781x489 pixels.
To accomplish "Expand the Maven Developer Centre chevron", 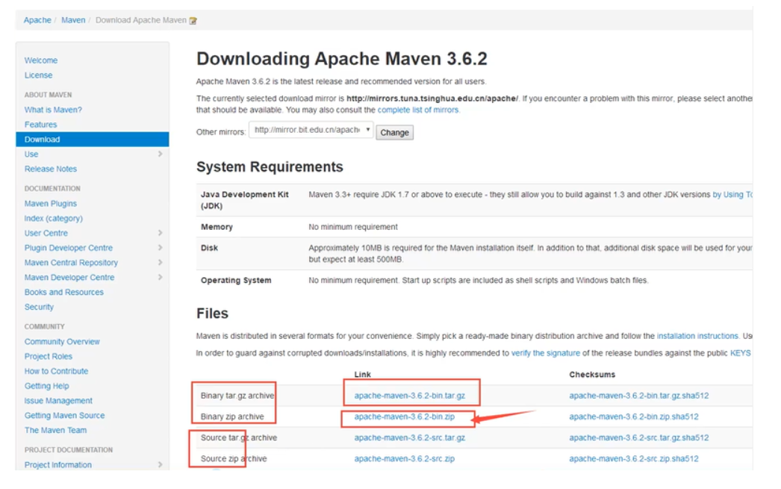I will [x=160, y=277].
